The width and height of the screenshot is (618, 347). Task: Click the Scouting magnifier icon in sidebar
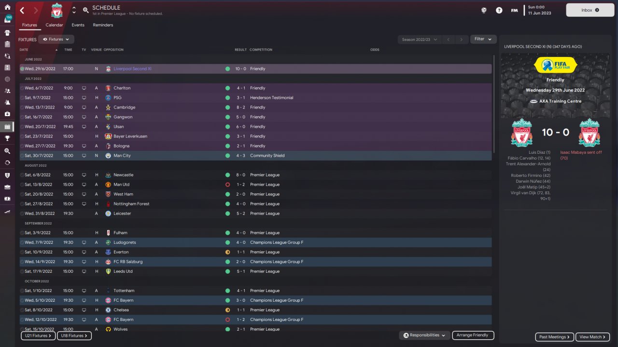click(x=7, y=151)
